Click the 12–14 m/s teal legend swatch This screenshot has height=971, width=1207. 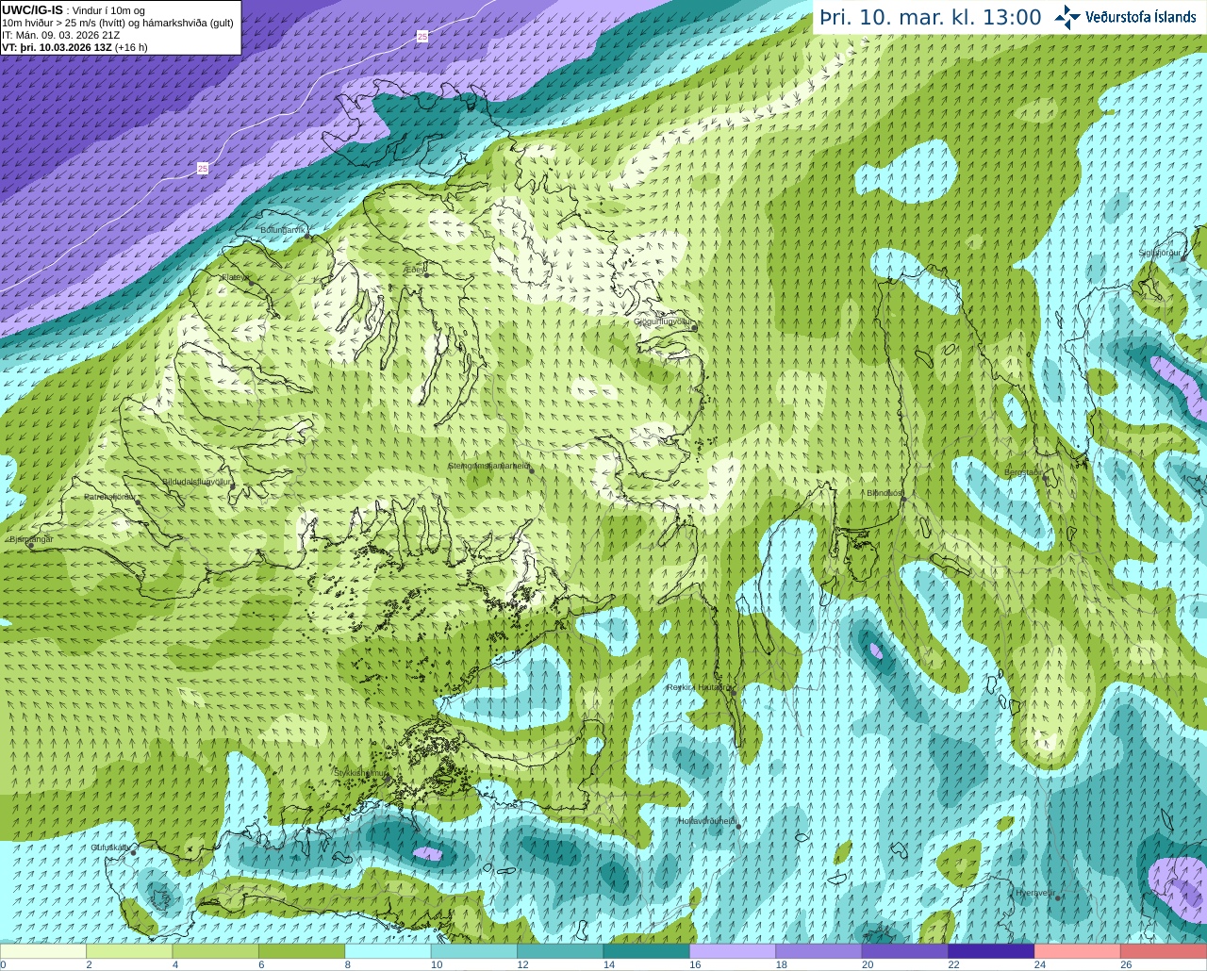560,951
